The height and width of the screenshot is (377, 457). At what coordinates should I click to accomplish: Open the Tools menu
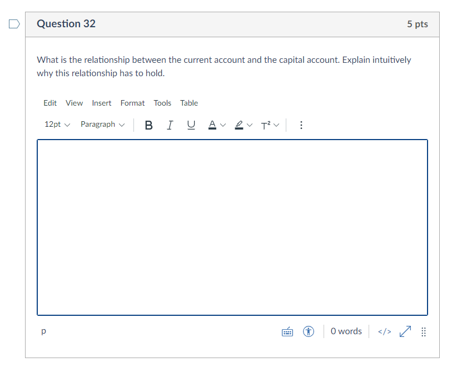point(162,103)
